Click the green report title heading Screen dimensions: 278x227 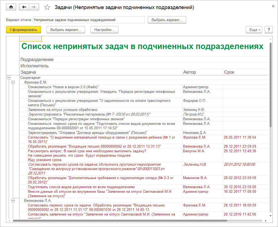click(x=142, y=46)
